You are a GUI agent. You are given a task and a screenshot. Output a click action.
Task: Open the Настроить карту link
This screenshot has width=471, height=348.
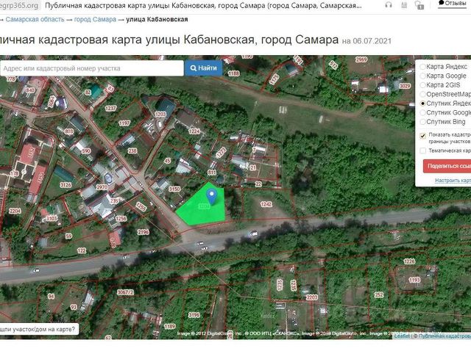click(x=452, y=180)
